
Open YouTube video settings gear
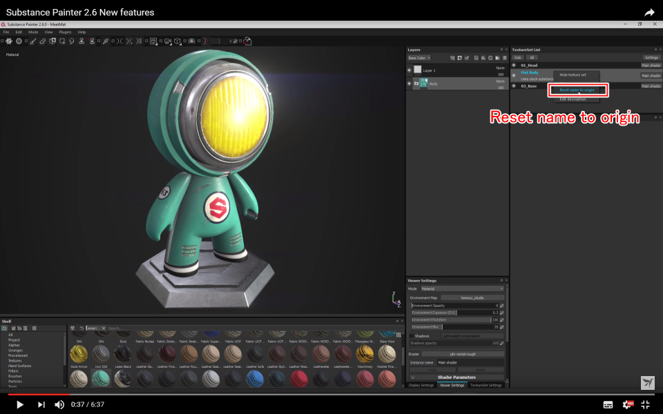(x=628, y=404)
